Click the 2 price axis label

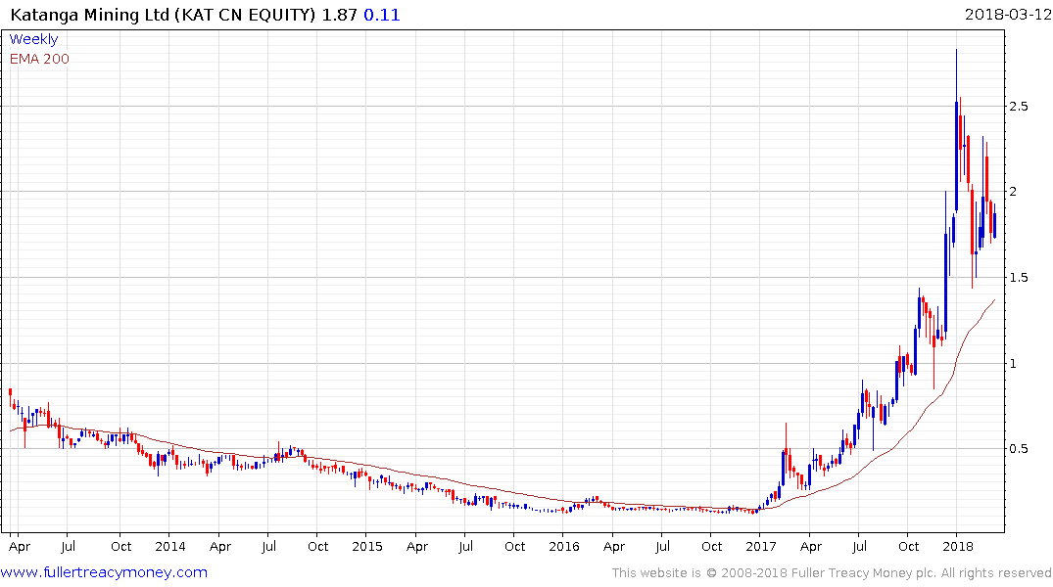(x=1014, y=192)
